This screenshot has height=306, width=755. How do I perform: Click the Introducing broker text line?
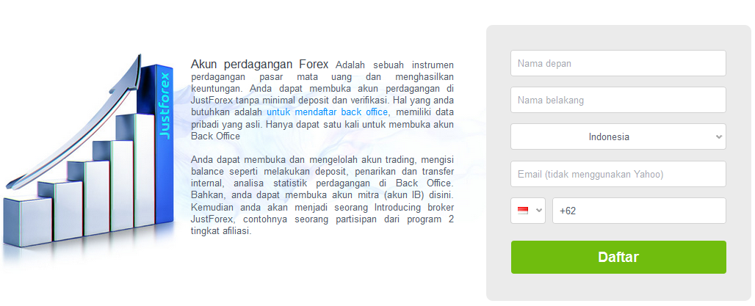pyautogui.click(x=322, y=208)
